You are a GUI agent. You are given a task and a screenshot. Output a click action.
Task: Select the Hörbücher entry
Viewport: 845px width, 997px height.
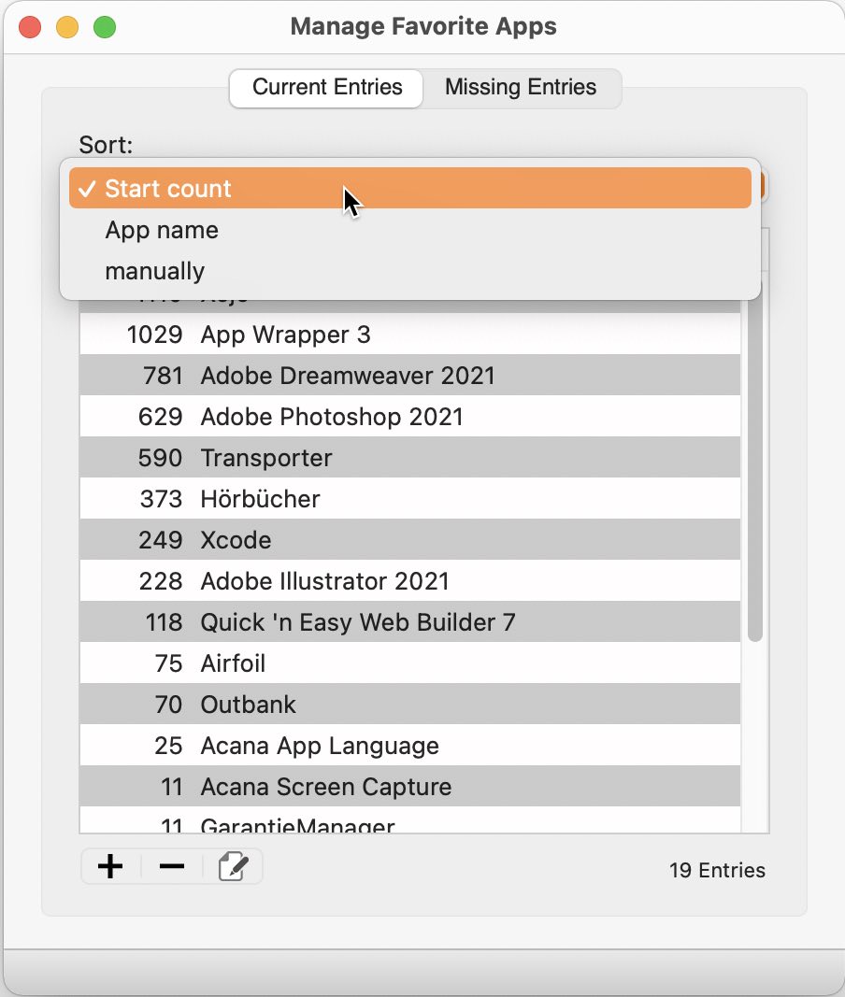pos(409,499)
